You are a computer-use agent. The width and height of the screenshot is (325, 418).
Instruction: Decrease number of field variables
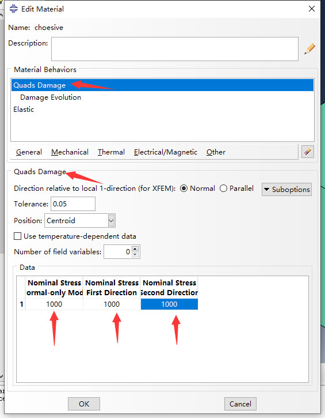point(135,255)
